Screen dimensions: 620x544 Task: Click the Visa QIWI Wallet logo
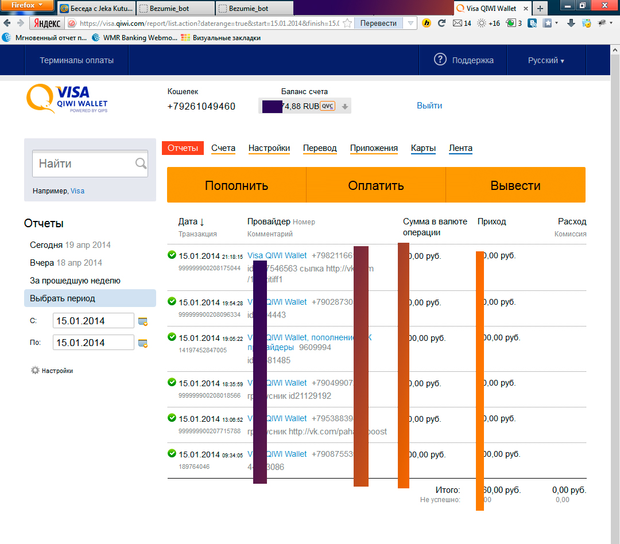[67, 99]
